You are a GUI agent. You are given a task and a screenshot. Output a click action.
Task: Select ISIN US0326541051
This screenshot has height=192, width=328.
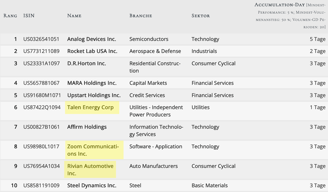click(41, 39)
